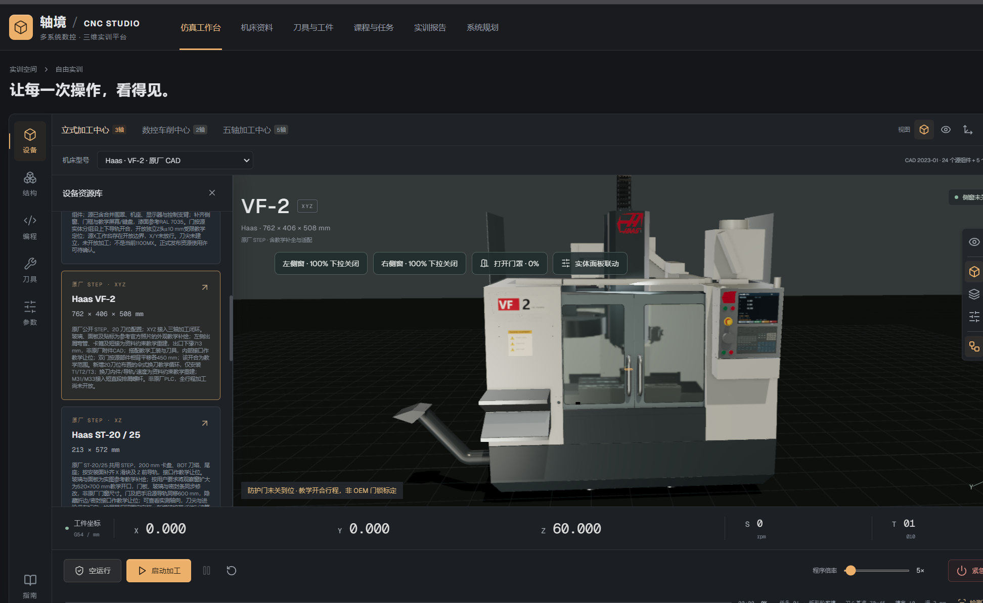Open the 结构 sidebar panel
This screenshot has height=603, width=983.
tap(30, 184)
